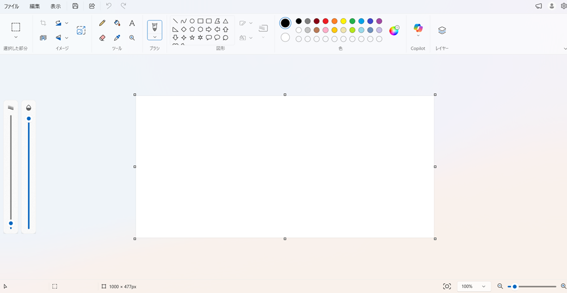
Task: Expand the selection tool dropdown chevron
Action: [x=15, y=37]
